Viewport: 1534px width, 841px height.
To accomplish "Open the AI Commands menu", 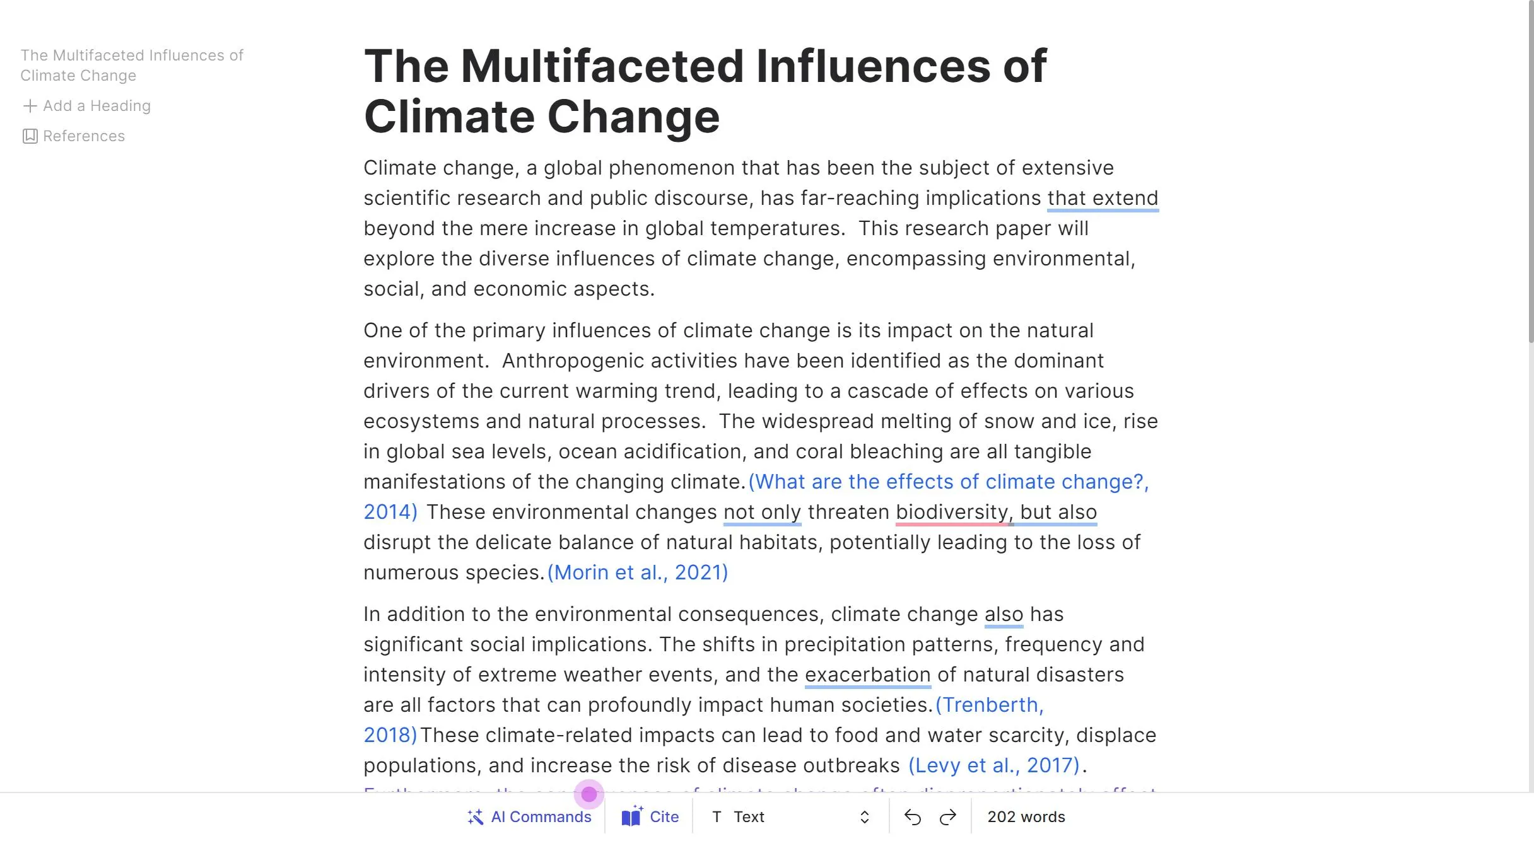I will [541, 817].
